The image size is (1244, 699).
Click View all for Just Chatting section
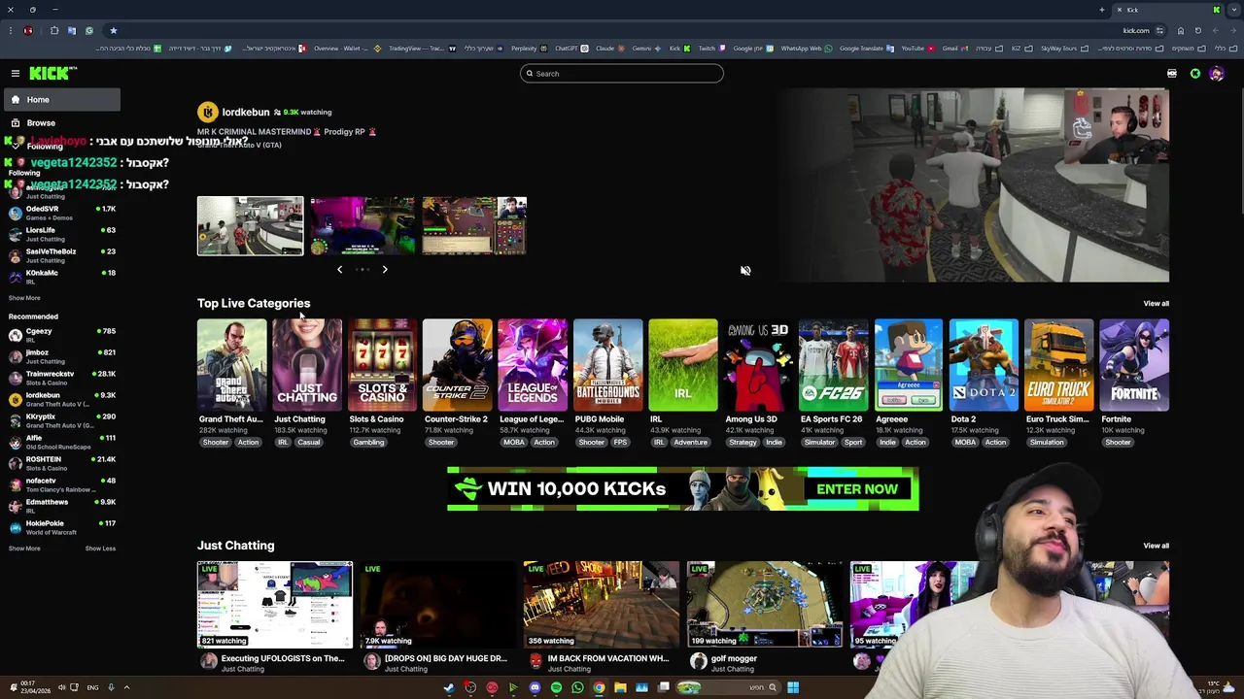point(1156,546)
